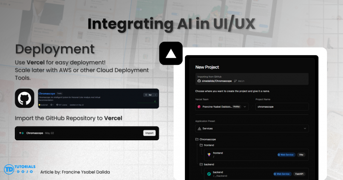Click 'Updated on May 22' text
Image resolution: width=343 pixels, height=180 pixels.
pyautogui.click(x=77, y=105)
